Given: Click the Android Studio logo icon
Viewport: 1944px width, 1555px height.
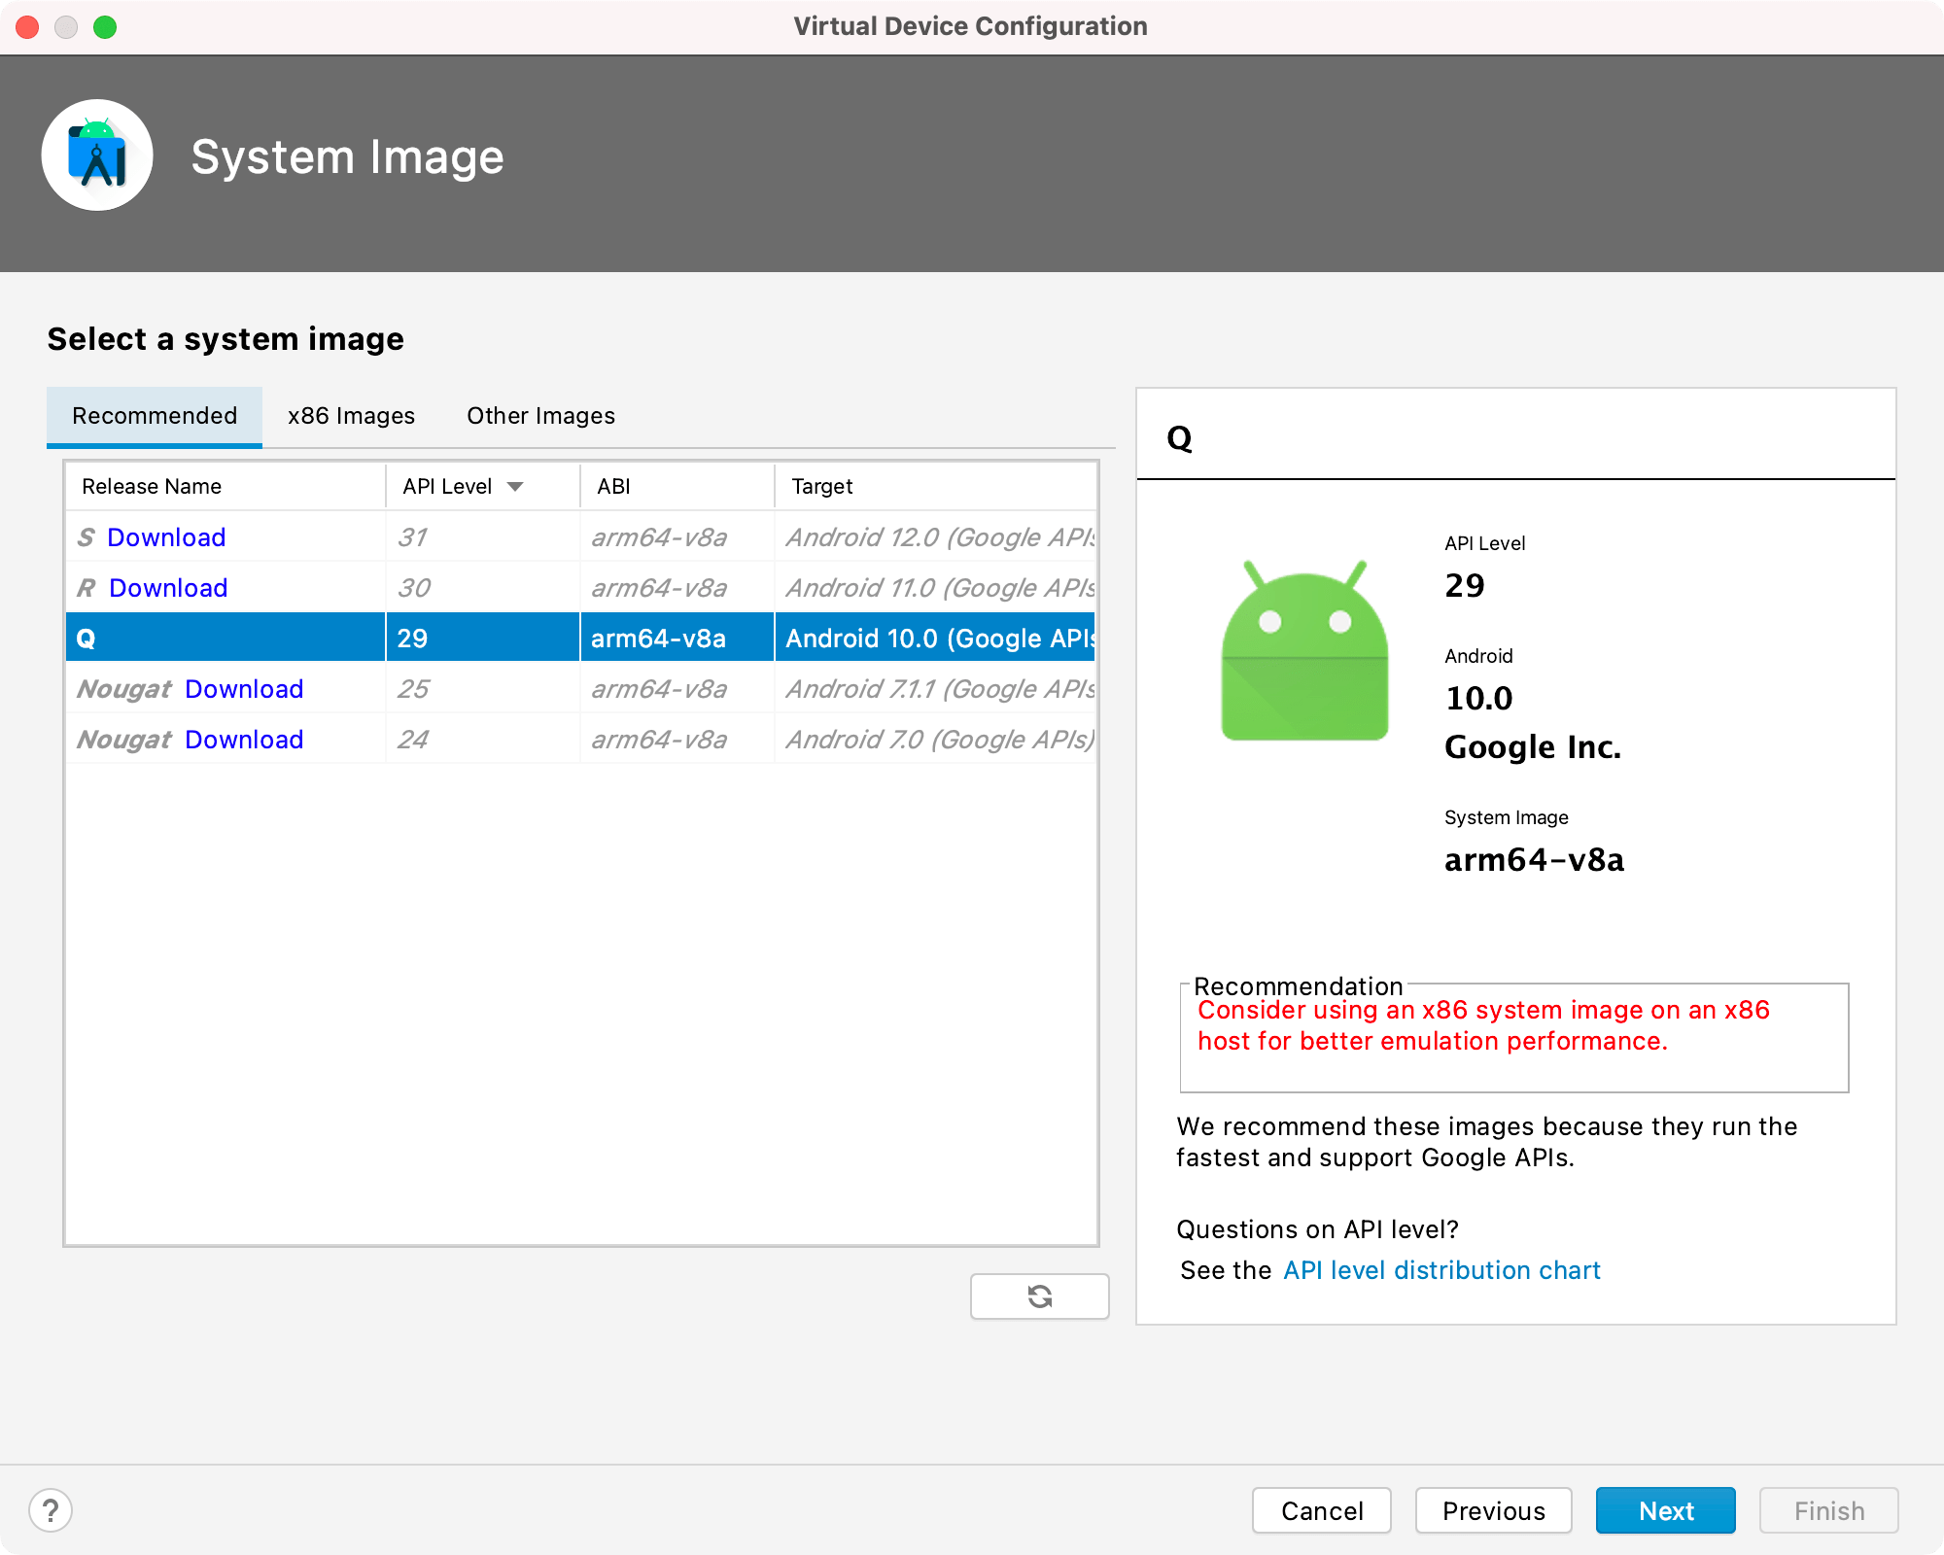Looking at the screenshot, I should click(97, 155).
